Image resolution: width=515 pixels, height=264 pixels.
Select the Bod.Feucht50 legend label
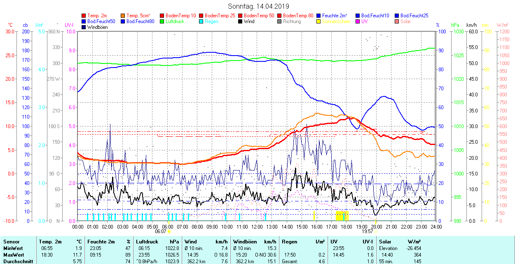click(x=101, y=21)
